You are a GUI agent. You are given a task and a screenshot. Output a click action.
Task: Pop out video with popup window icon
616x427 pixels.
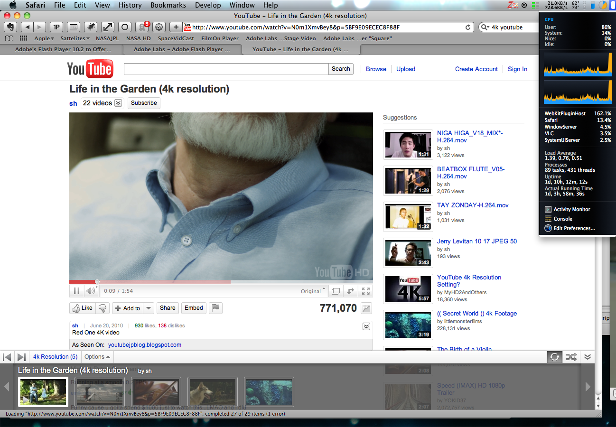[x=336, y=291]
